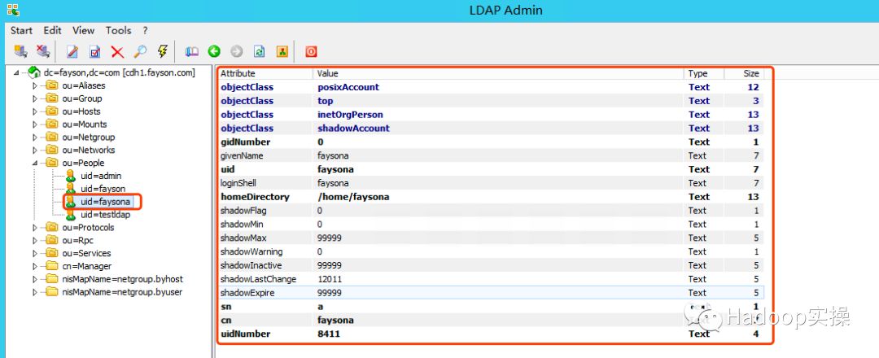Click the shadowInactive attribute row
The height and width of the screenshot is (358, 879).
coord(491,265)
